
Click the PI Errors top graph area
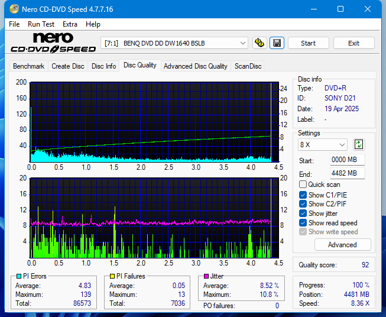click(x=154, y=122)
